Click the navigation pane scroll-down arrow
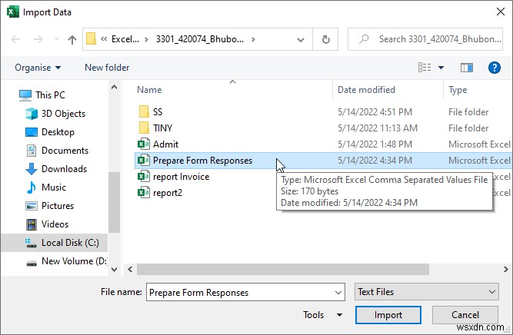 [x=114, y=270]
